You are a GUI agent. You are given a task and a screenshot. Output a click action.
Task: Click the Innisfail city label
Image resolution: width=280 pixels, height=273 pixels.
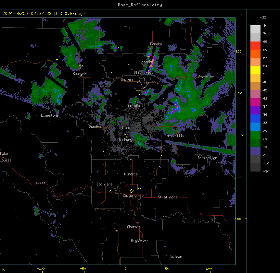pyautogui.click(x=135, y=106)
